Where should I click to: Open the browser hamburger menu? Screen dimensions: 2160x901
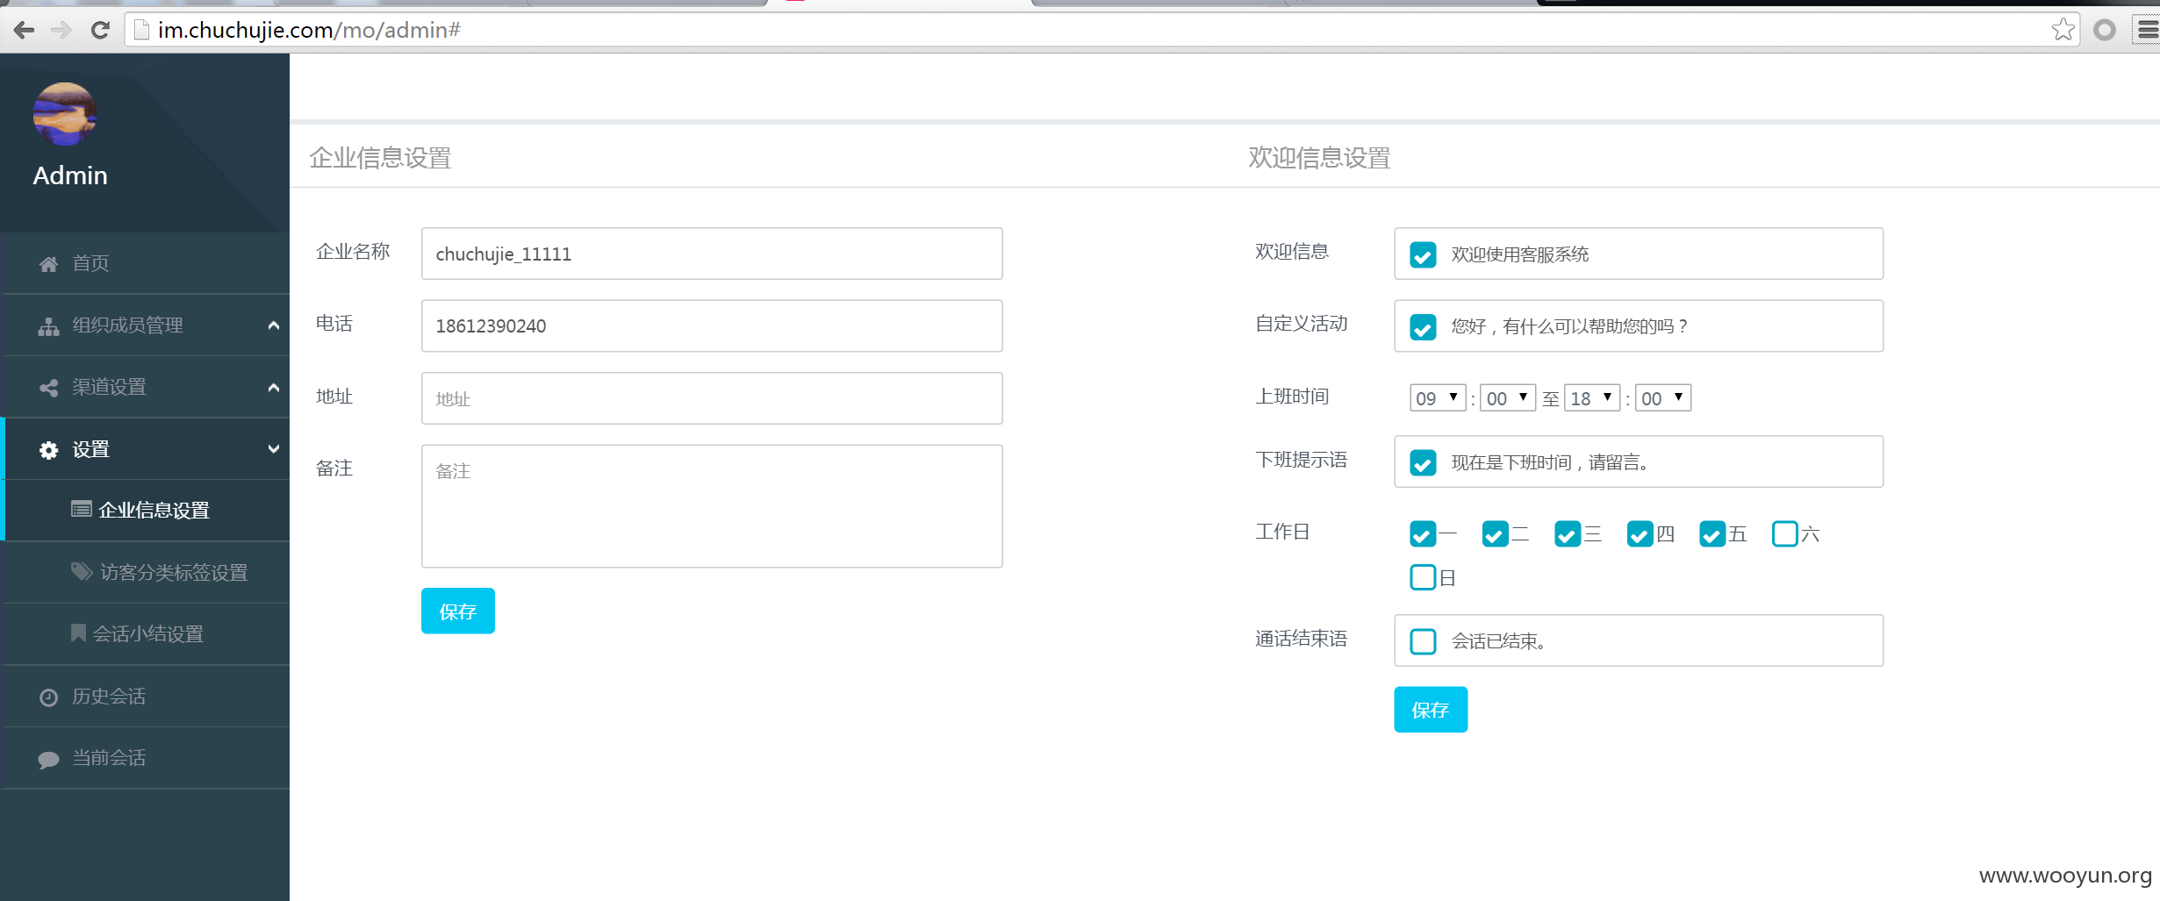point(2148,31)
